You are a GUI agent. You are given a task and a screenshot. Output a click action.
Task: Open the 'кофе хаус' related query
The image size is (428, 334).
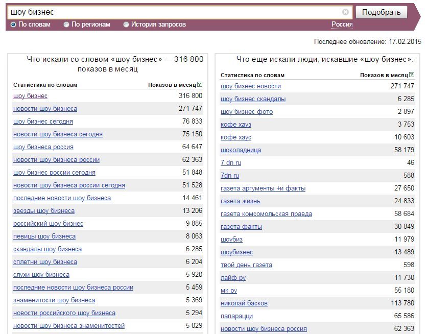coord(236,137)
